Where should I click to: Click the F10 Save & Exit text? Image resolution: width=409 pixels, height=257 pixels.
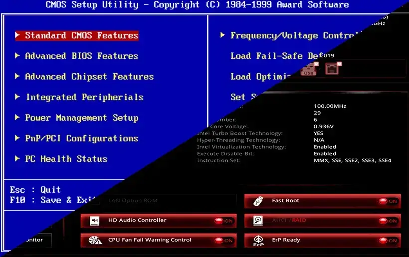point(52,200)
